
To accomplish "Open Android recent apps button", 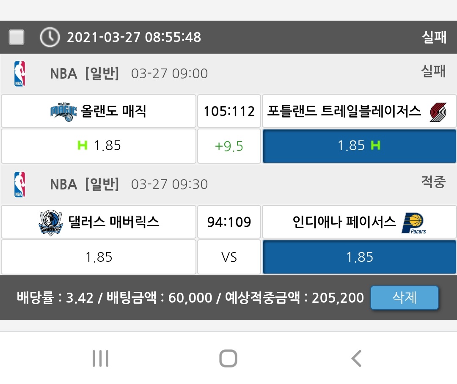I will 100,359.
